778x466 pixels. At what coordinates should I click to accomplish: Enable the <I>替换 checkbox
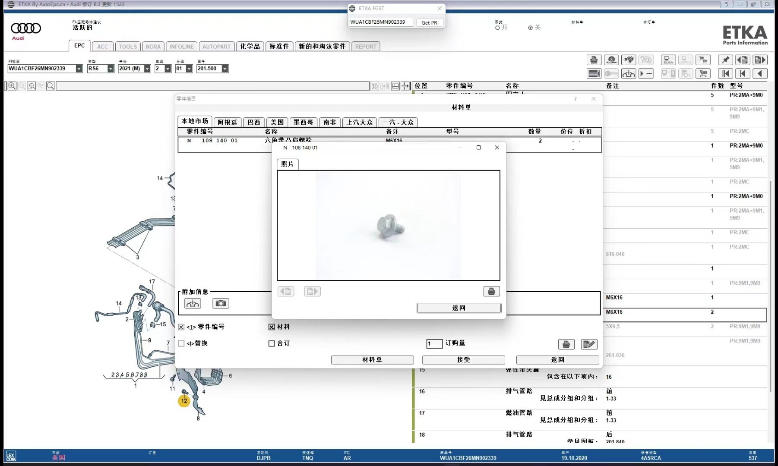click(x=181, y=343)
